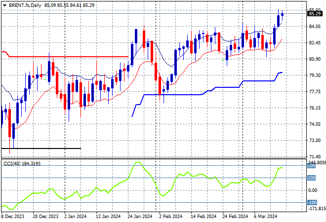The width and height of the screenshot is (326, 222).
Task: Select the price axis value 74.55
Action: [315, 124]
